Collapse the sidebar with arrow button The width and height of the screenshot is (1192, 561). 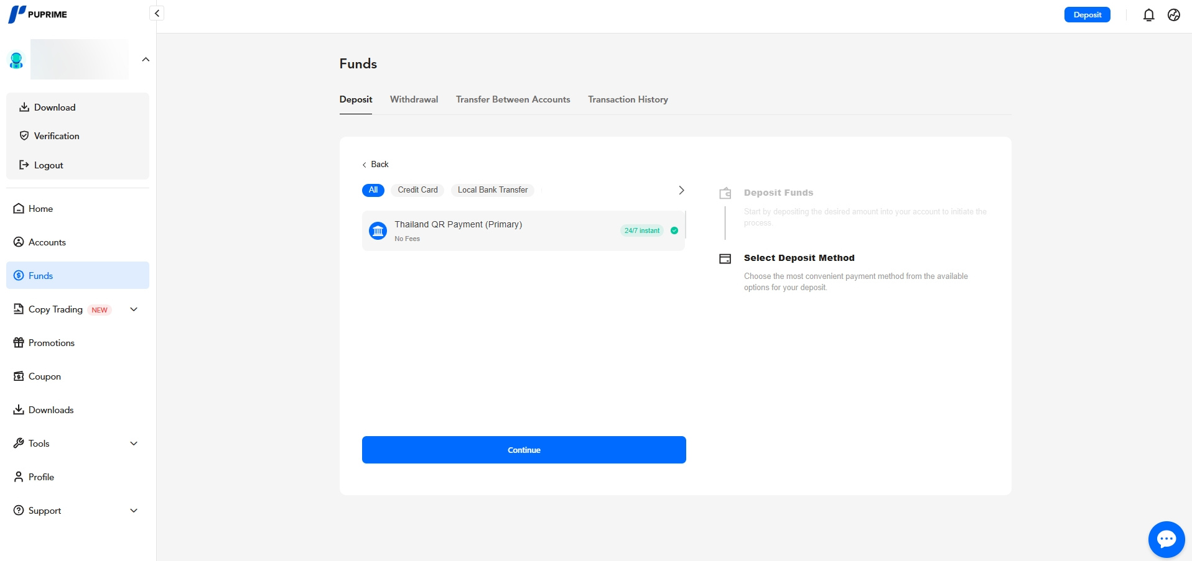click(157, 13)
